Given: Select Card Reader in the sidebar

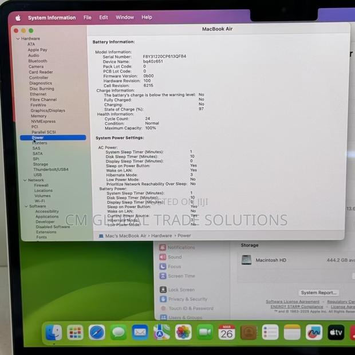Looking at the screenshot, I should coord(41,72).
